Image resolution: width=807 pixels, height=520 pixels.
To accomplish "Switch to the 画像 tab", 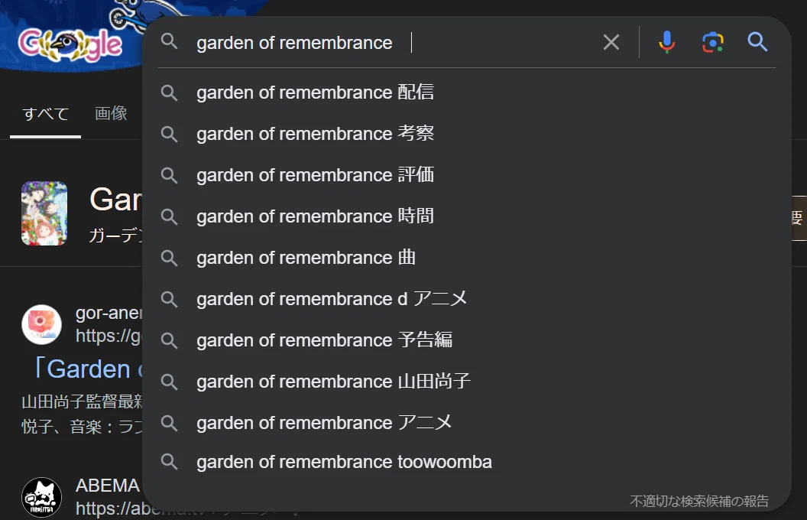I will coord(111,113).
